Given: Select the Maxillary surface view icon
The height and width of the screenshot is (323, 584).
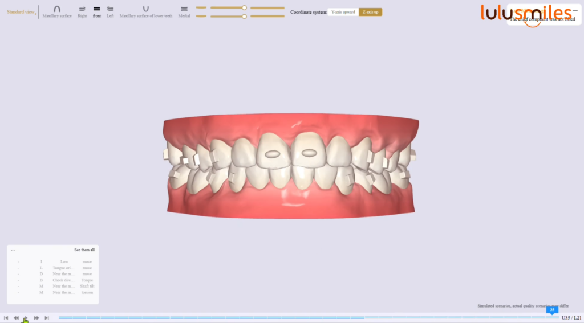Looking at the screenshot, I should point(57,10).
